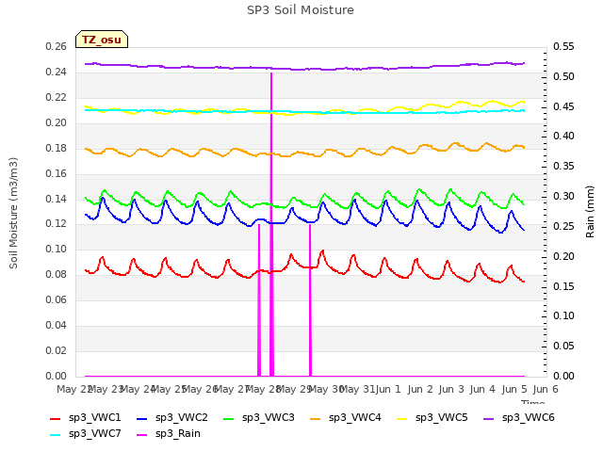Click the 0.10 left axis value

click(57, 249)
